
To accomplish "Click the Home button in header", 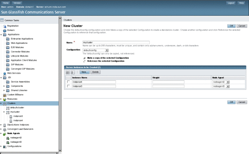I will pos(6,3).
